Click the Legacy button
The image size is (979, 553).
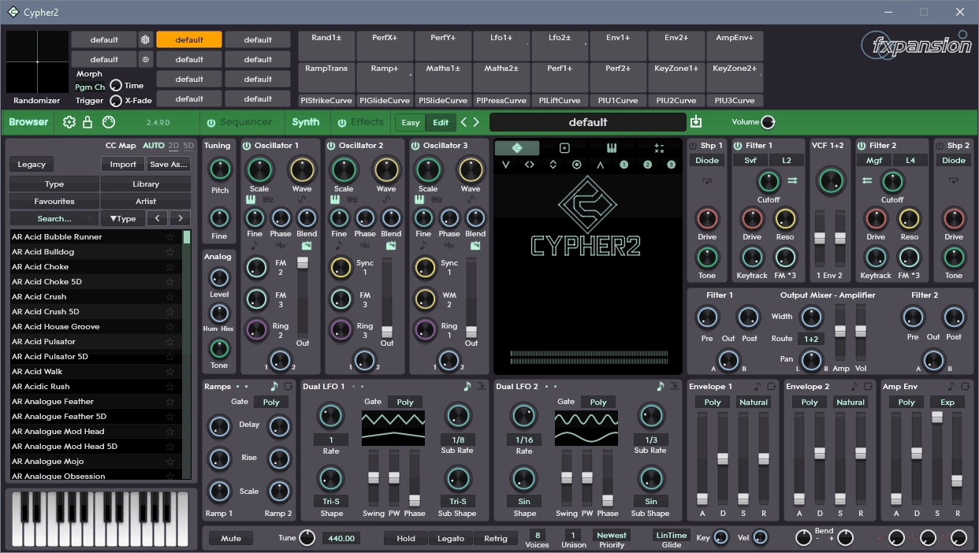[x=32, y=164]
